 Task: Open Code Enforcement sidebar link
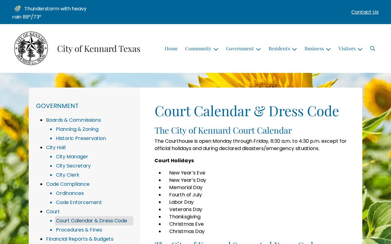pyautogui.click(x=79, y=202)
